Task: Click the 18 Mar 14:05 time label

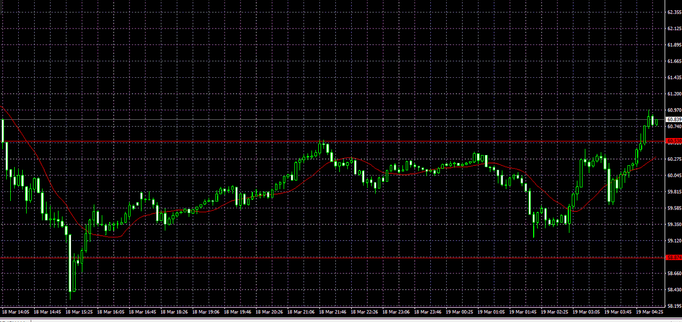Action: [x=15, y=312]
